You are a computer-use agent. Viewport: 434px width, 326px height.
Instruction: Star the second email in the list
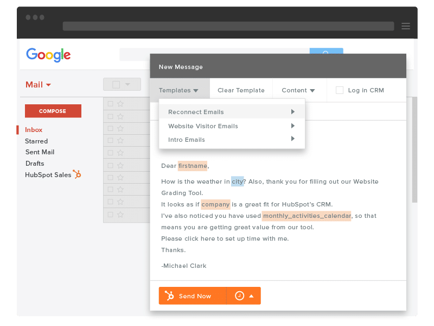coord(120,116)
